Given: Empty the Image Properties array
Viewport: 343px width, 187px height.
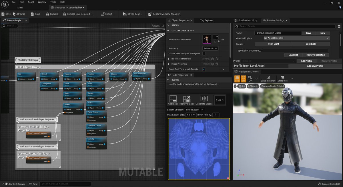Looking at the screenshot, I should 217,64.
